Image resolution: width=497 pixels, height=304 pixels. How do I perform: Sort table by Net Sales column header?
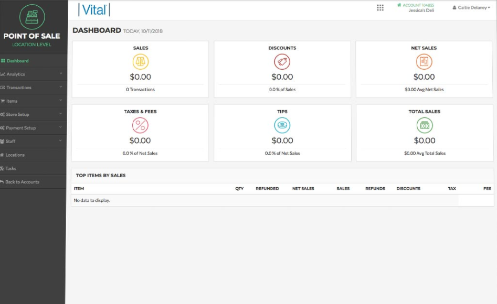coord(303,189)
